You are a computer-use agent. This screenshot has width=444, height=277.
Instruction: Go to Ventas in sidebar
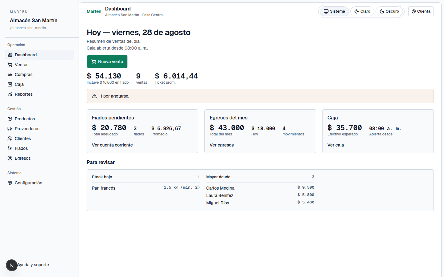(39, 65)
